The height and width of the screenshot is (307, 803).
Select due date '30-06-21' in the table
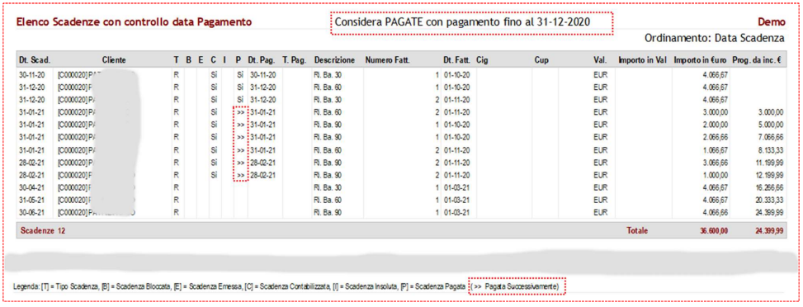pos(31,212)
